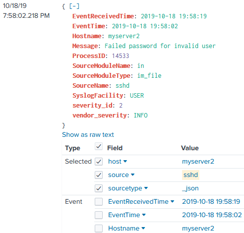The image size is (244, 233).
Task: Click the highlighted sshd source value
Action: [x=190, y=175]
